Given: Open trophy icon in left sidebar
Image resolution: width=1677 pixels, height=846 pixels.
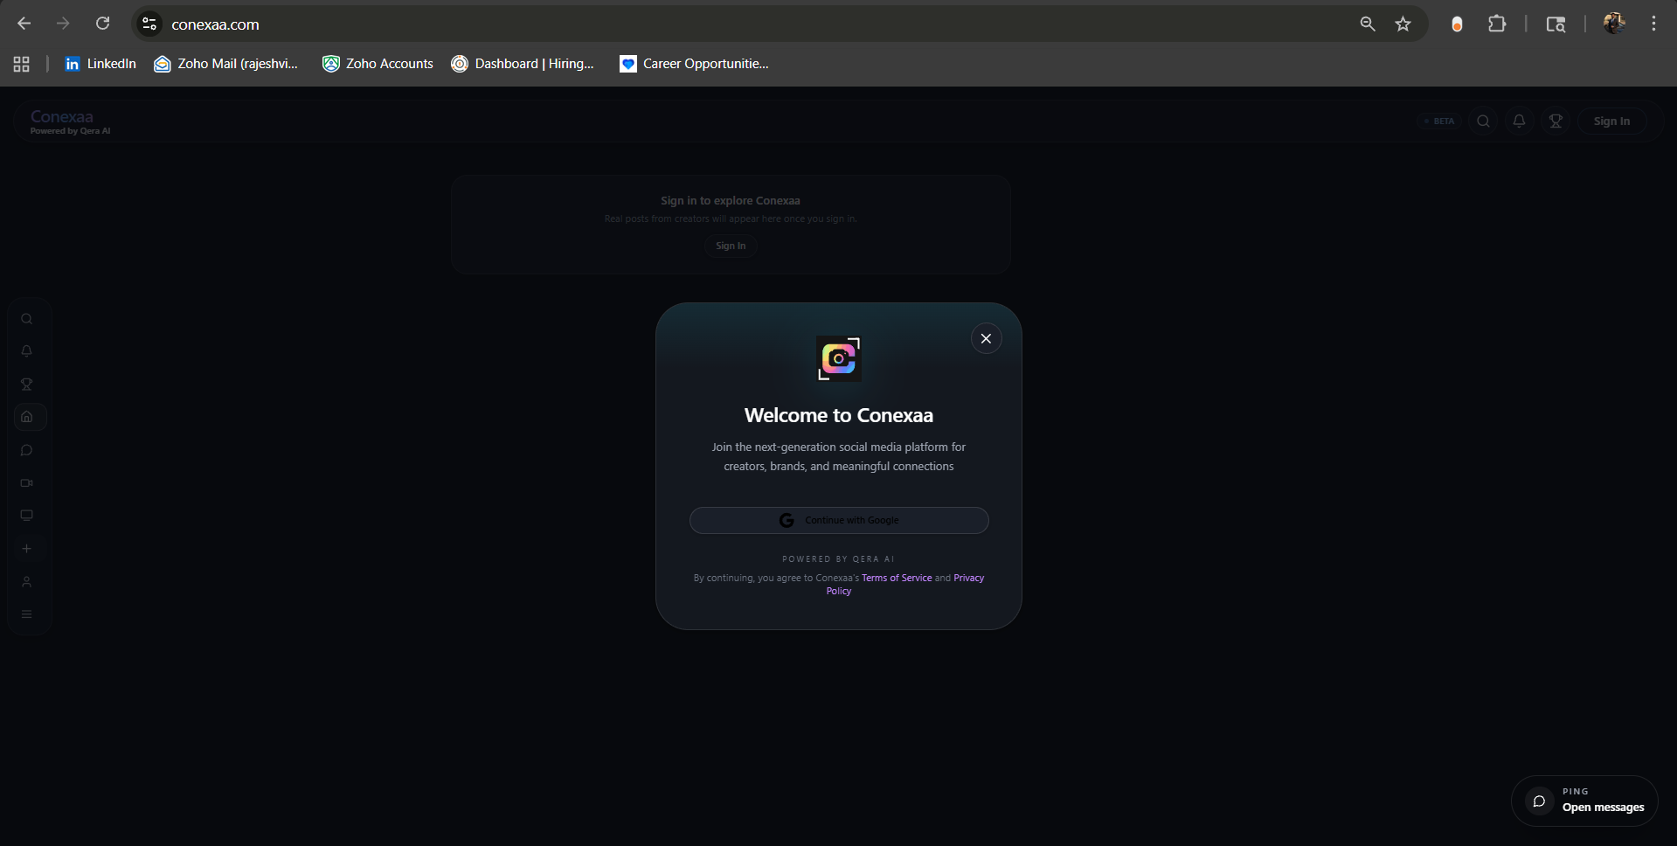Looking at the screenshot, I should point(27,385).
